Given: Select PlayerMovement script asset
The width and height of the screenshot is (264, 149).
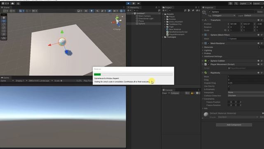Looking at the screenshot, I should [175, 34].
